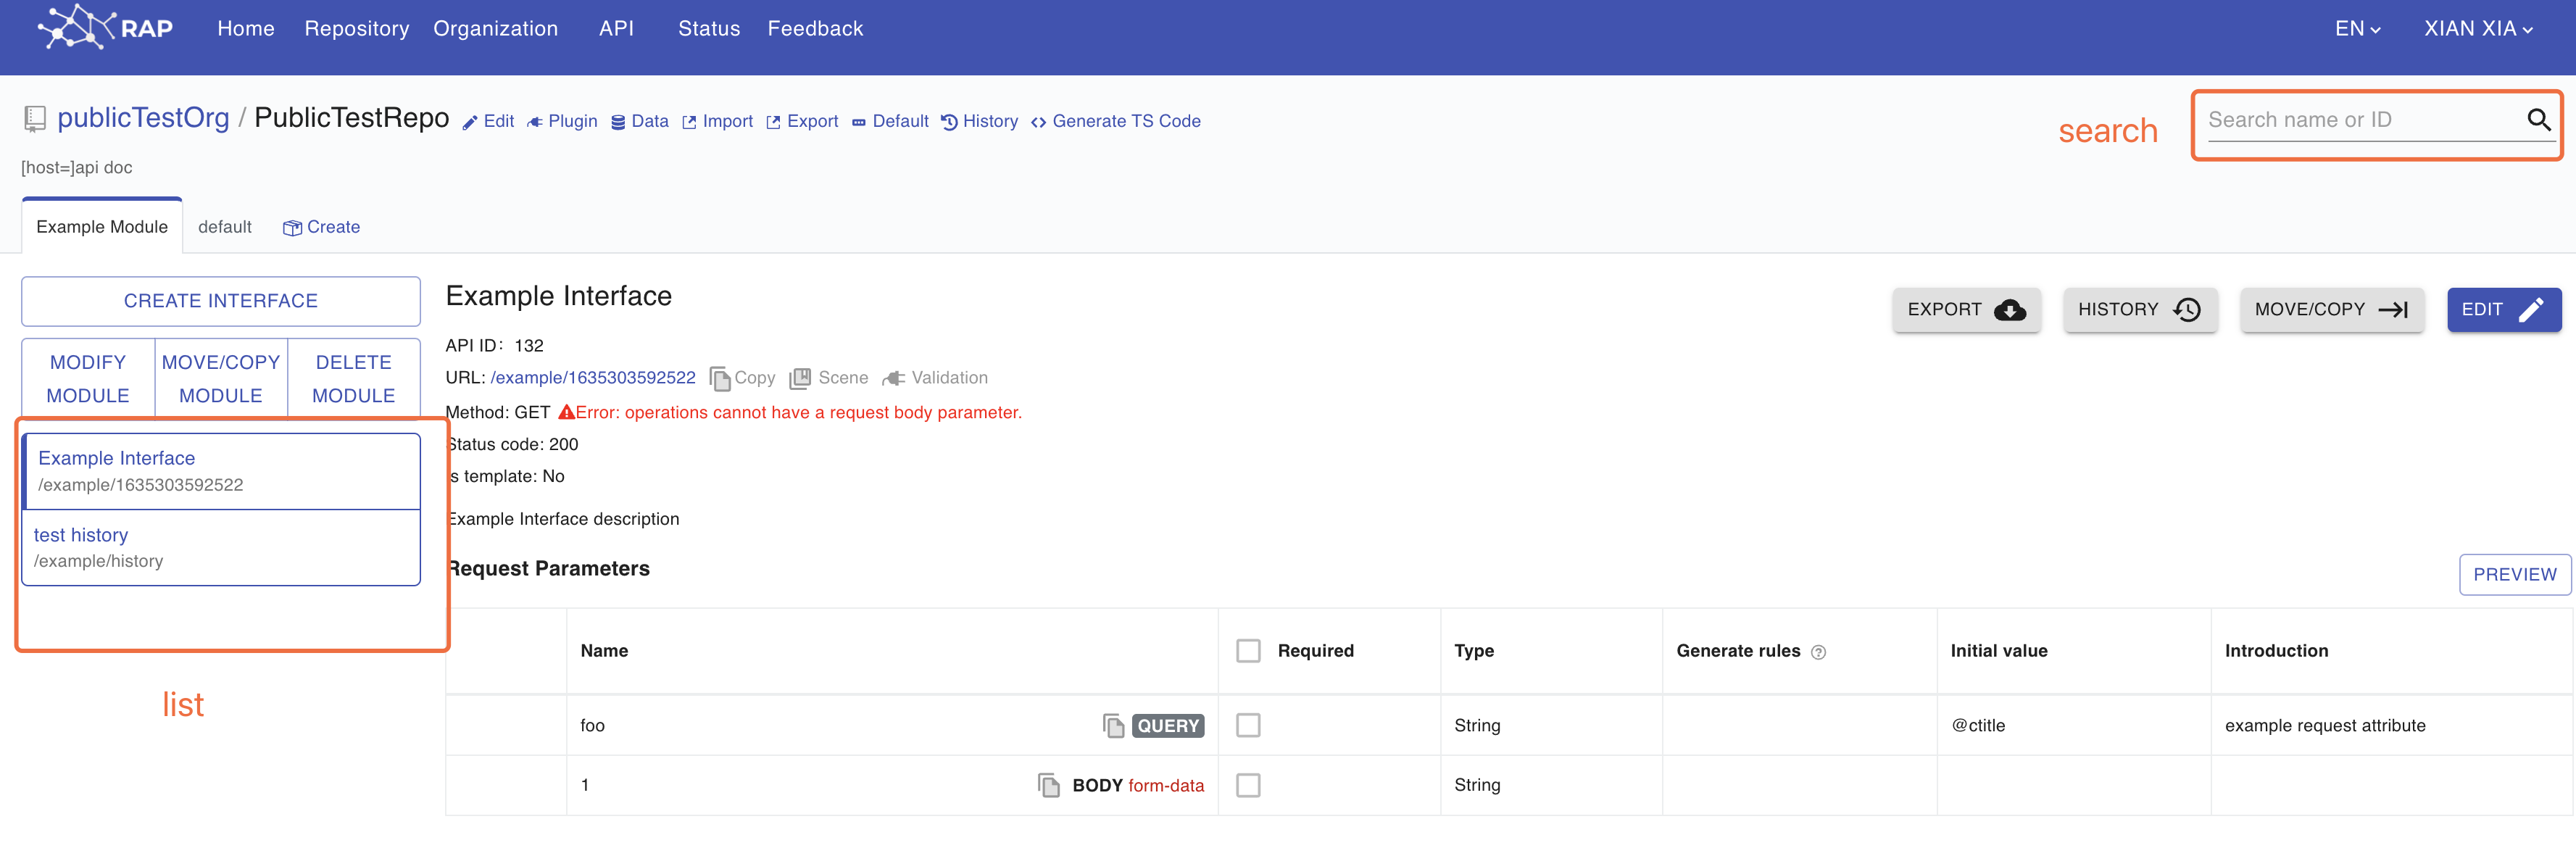Open the EN language dropdown
This screenshot has height=848, width=2576.
[2358, 29]
